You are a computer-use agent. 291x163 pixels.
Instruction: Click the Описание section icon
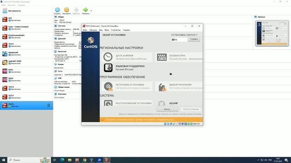[55, 94]
